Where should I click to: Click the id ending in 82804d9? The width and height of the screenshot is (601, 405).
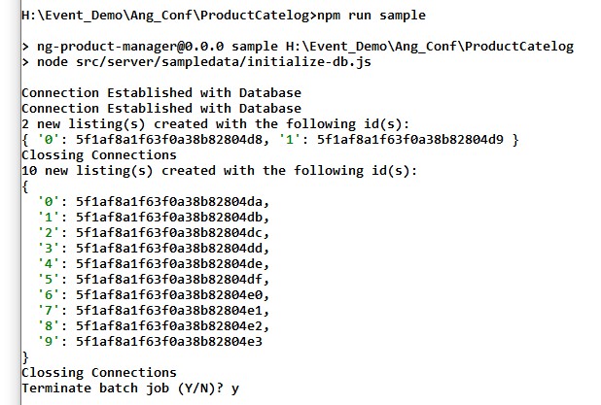(x=410, y=140)
